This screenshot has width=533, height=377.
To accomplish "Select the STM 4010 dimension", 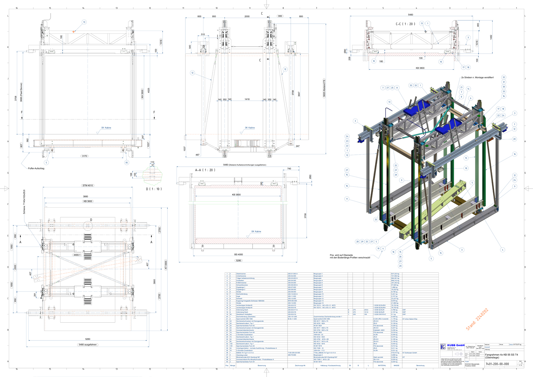I will click(x=87, y=185).
